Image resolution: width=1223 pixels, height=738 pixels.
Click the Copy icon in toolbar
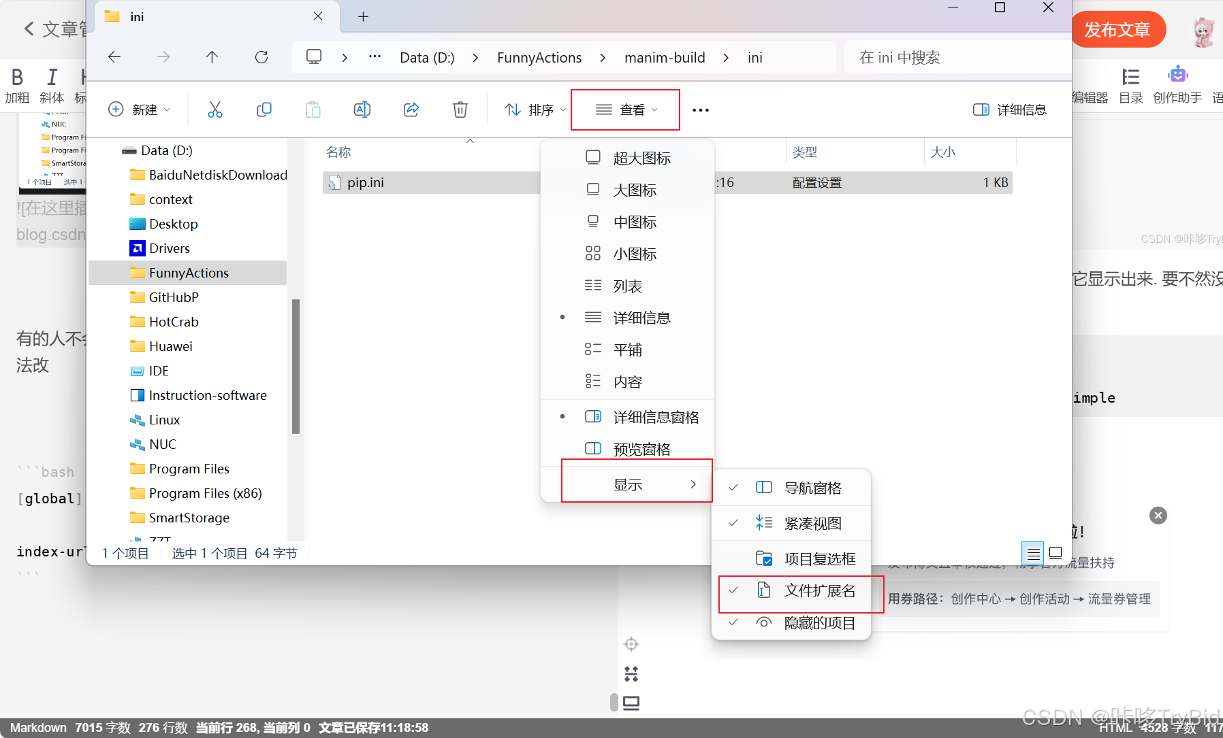point(264,110)
